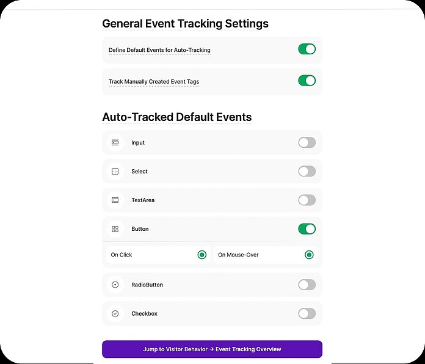The height and width of the screenshot is (364, 425).
Task: Disable Define Default Events for Auto-Tracking
Action: [307, 49]
